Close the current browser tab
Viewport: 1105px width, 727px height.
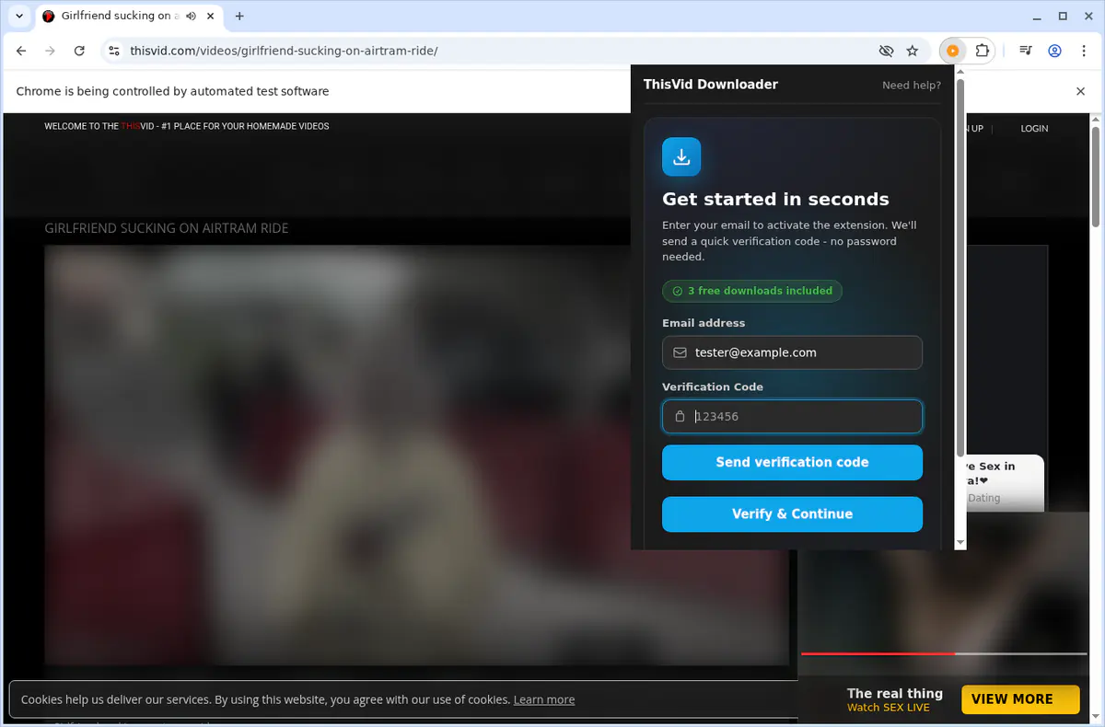point(211,17)
